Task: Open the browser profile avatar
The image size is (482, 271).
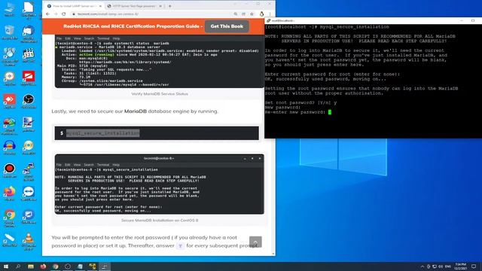Action: pos(261,14)
